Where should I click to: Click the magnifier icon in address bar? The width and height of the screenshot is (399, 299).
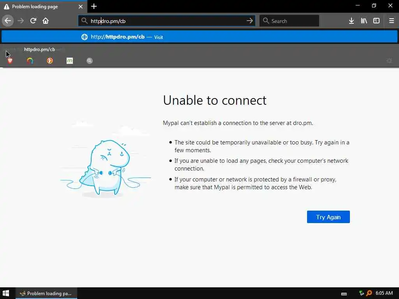coord(84,21)
